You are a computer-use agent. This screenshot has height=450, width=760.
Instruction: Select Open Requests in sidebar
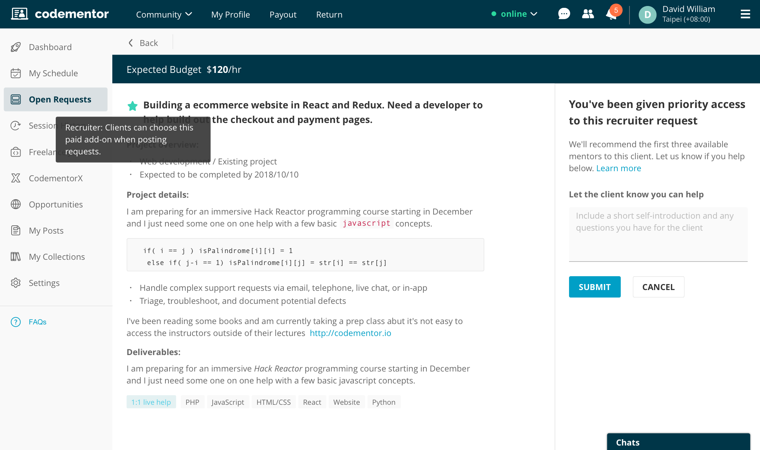pos(55,99)
